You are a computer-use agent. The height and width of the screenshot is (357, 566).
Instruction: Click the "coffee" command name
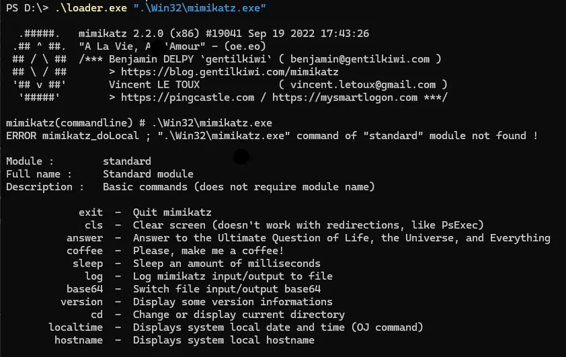click(x=85, y=251)
